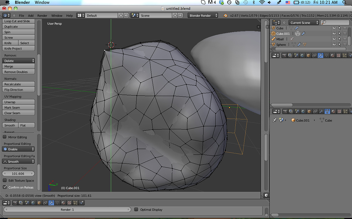Enable the Mirror Editing checkbox
The height and width of the screenshot is (219, 352).
[x=5, y=137]
